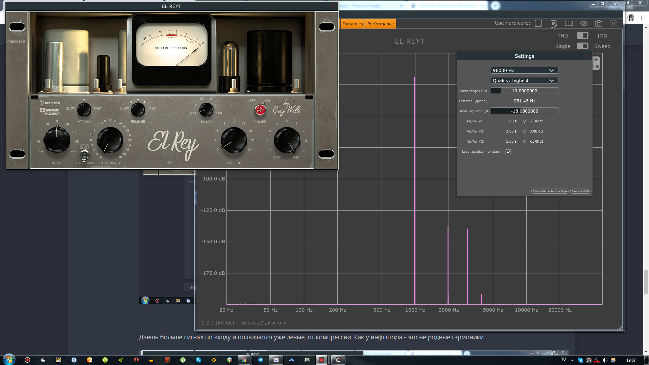Viewport: 649px width, 365px height.
Task: Click the Save as default button
Action: pos(580,191)
